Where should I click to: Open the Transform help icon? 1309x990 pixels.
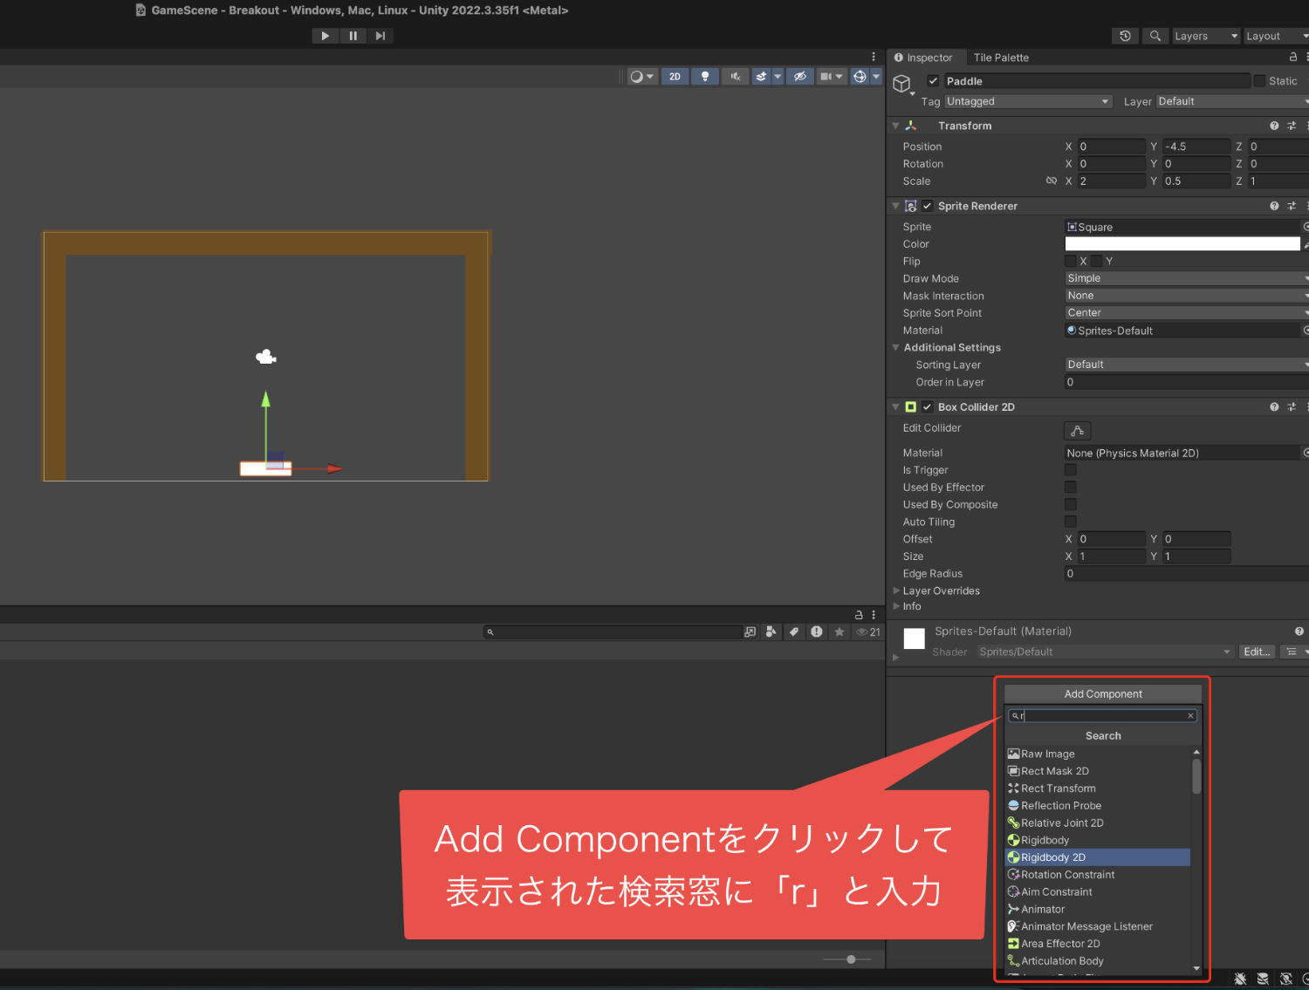pos(1274,126)
